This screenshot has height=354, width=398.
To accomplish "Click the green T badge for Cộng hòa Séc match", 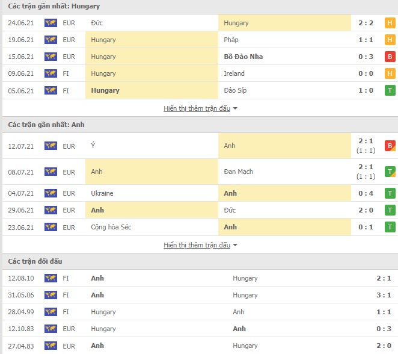I will (x=390, y=227).
